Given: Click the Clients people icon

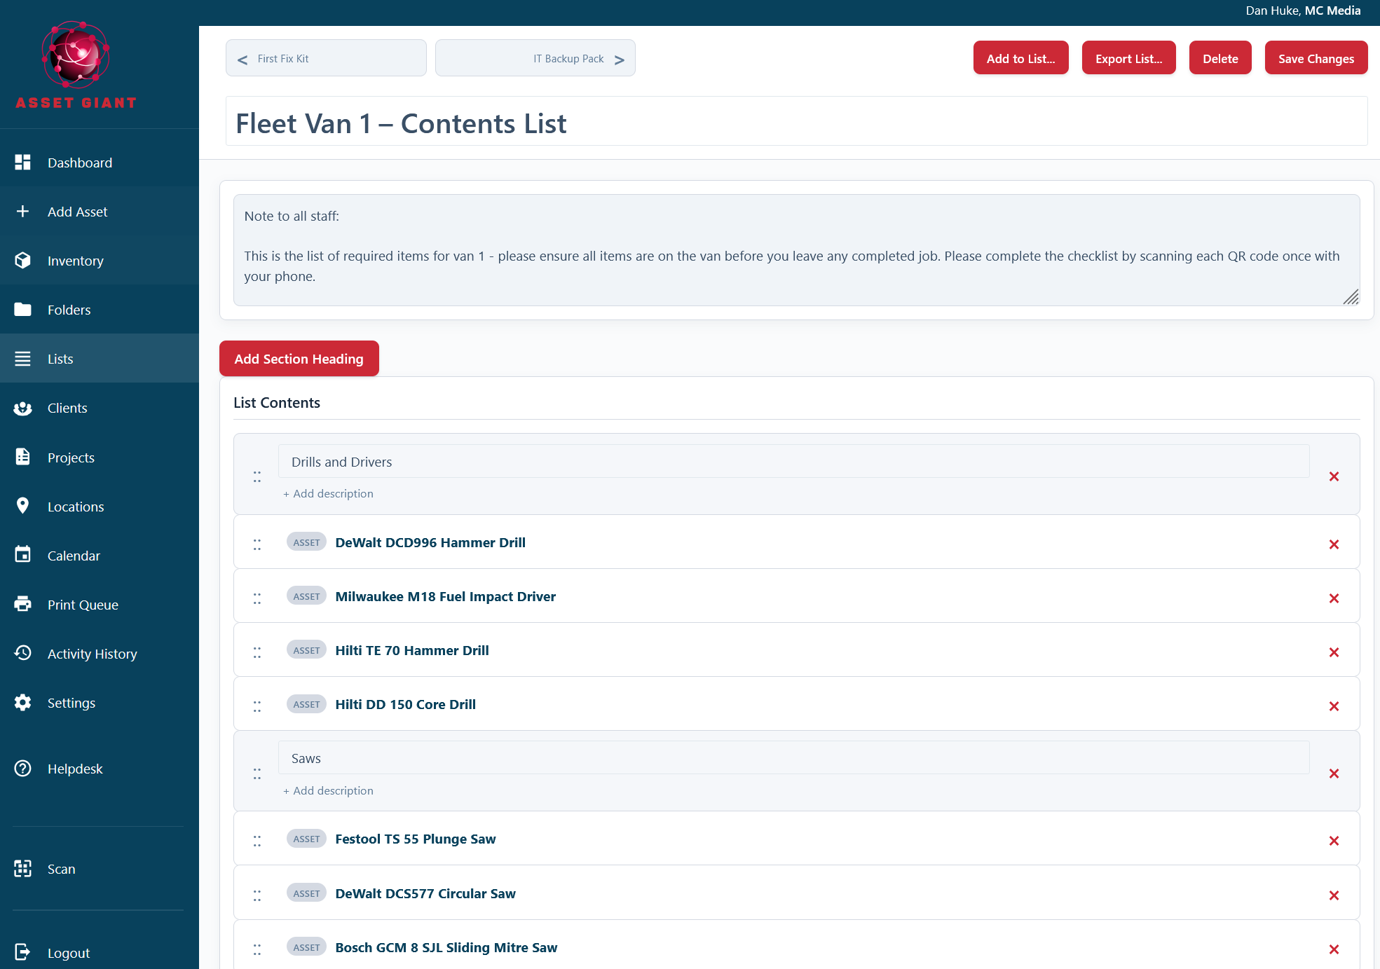Looking at the screenshot, I should pos(22,408).
